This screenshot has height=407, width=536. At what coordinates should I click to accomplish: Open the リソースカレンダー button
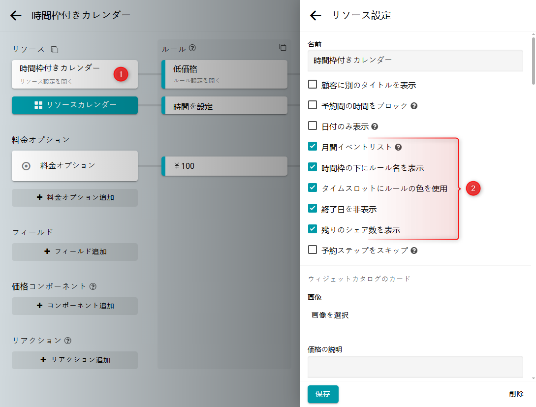pos(75,105)
